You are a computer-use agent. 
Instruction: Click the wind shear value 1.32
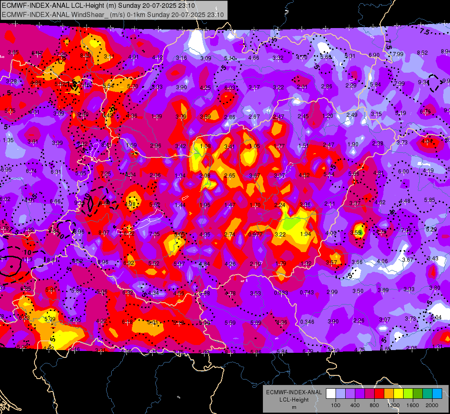(306, 263)
